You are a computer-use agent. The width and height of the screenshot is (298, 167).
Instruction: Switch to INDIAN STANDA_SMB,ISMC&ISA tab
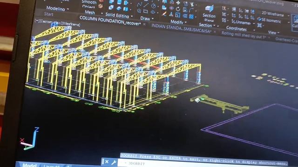pyautogui.click(x=181, y=29)
